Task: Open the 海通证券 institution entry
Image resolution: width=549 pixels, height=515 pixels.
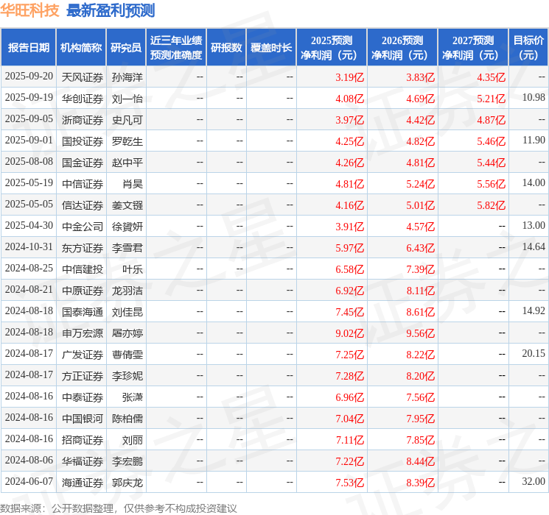Action: pos(82,482)
